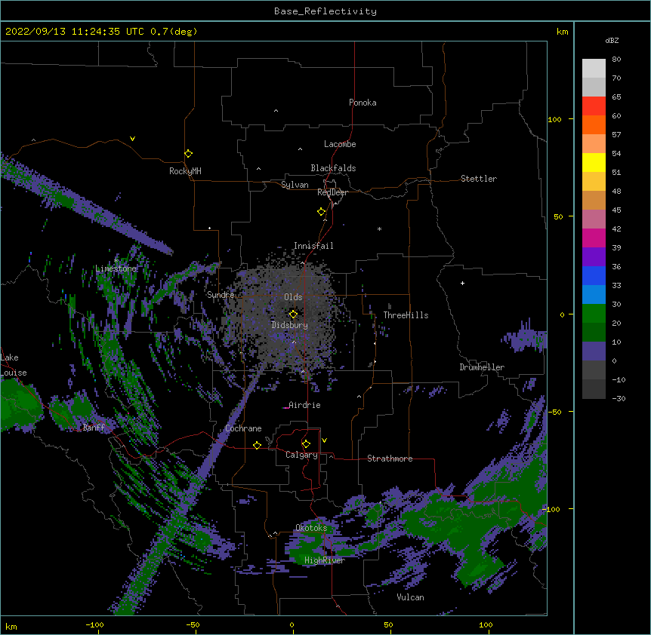The height and width of the screenshot is (635, 651).
Task: Click the Sundre town label
Action: tap(221, 295)
